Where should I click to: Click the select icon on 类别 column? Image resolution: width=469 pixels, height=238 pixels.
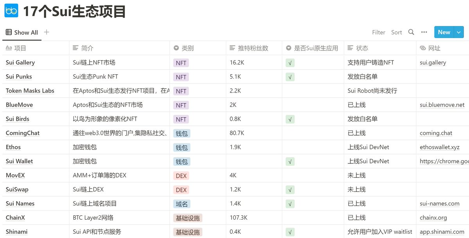(x=176, y=48)
